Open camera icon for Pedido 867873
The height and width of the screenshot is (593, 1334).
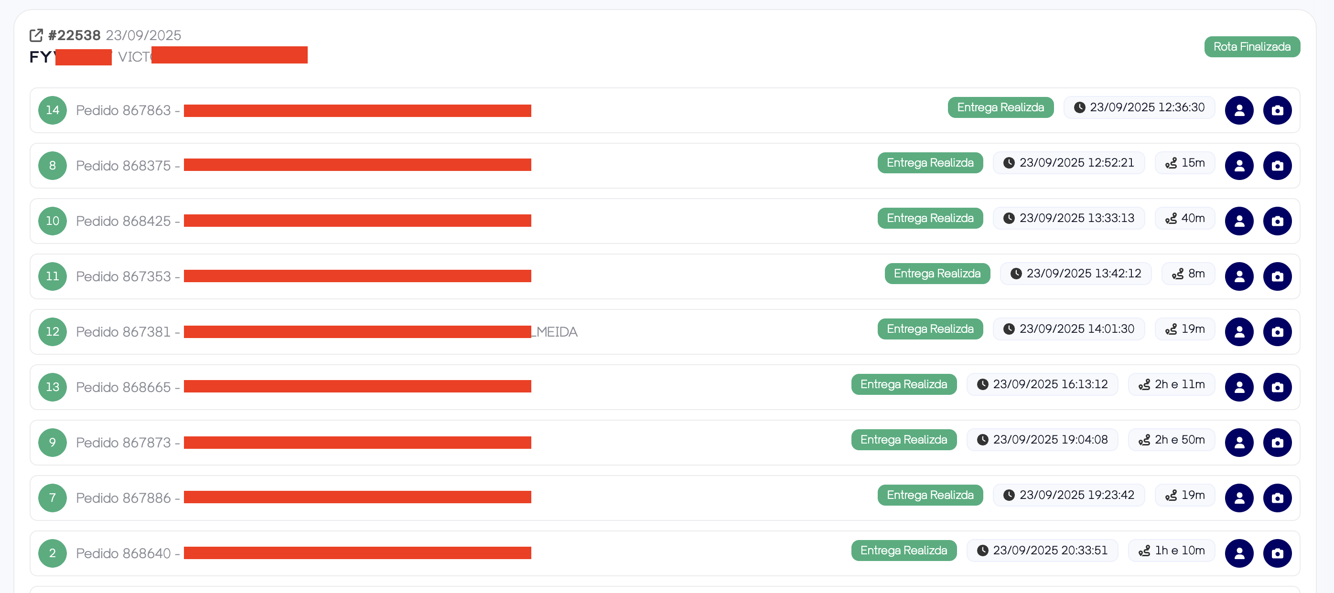tap(1277, 443)
